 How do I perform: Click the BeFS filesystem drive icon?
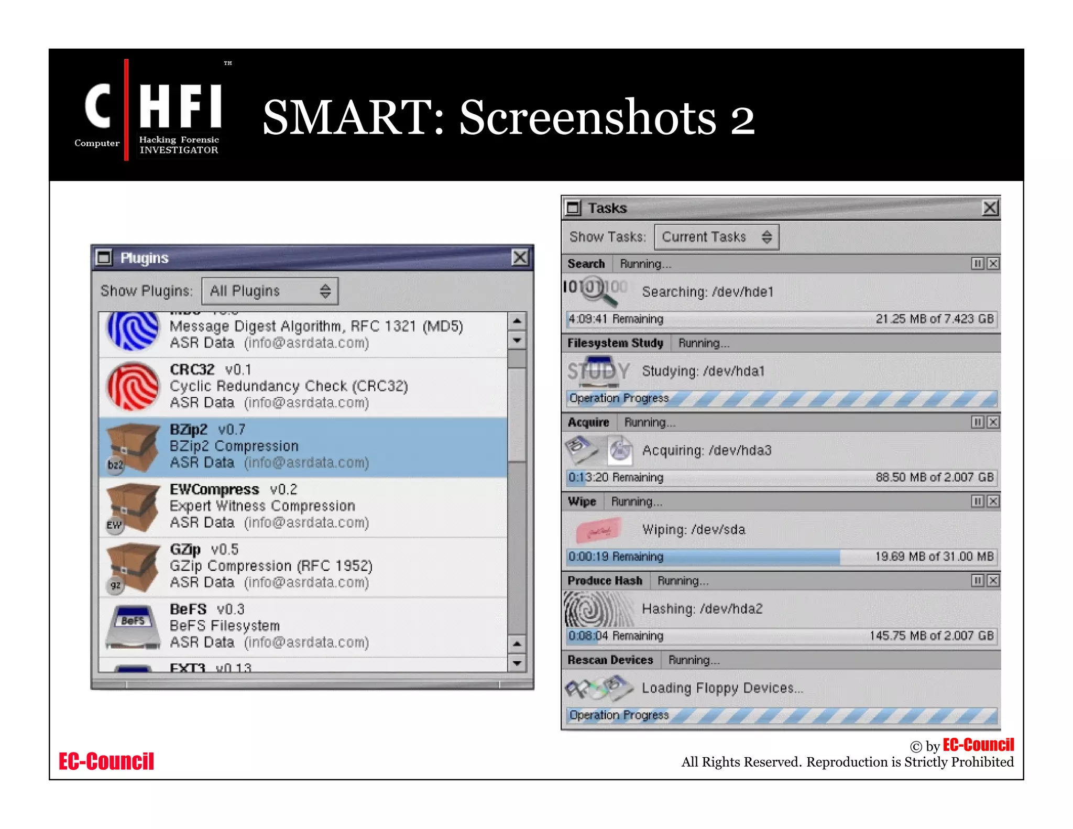tap(133, 627)
